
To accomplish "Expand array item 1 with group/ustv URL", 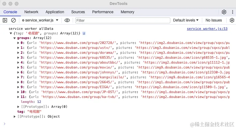I will click(18, 48).
